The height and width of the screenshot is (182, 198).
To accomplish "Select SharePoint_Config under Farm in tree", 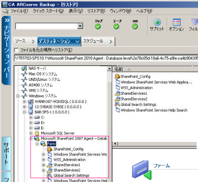I will [x=69, y=149].
